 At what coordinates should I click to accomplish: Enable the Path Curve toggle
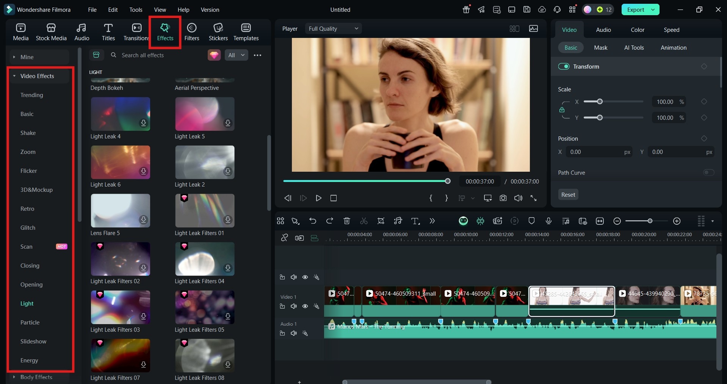tap(708, 172)
